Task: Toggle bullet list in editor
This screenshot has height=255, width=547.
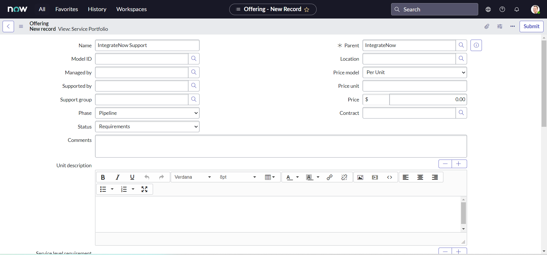Action: coord(103,189)
